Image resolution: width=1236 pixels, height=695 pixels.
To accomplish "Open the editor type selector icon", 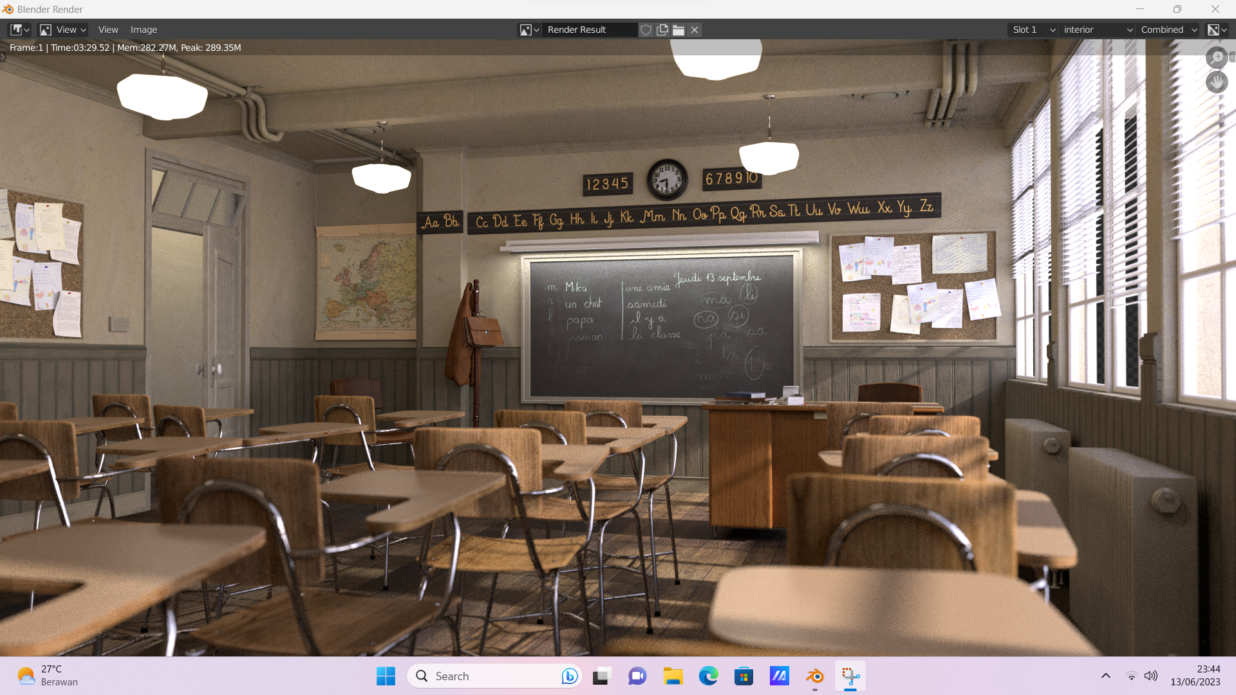I will point(19,30).
